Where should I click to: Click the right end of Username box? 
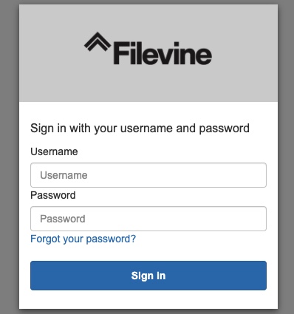coord(260,175)
